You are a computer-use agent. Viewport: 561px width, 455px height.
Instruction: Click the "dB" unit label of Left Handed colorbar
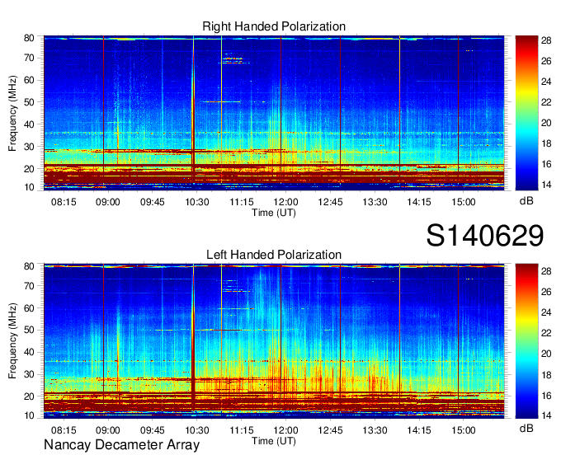point(526,428)
